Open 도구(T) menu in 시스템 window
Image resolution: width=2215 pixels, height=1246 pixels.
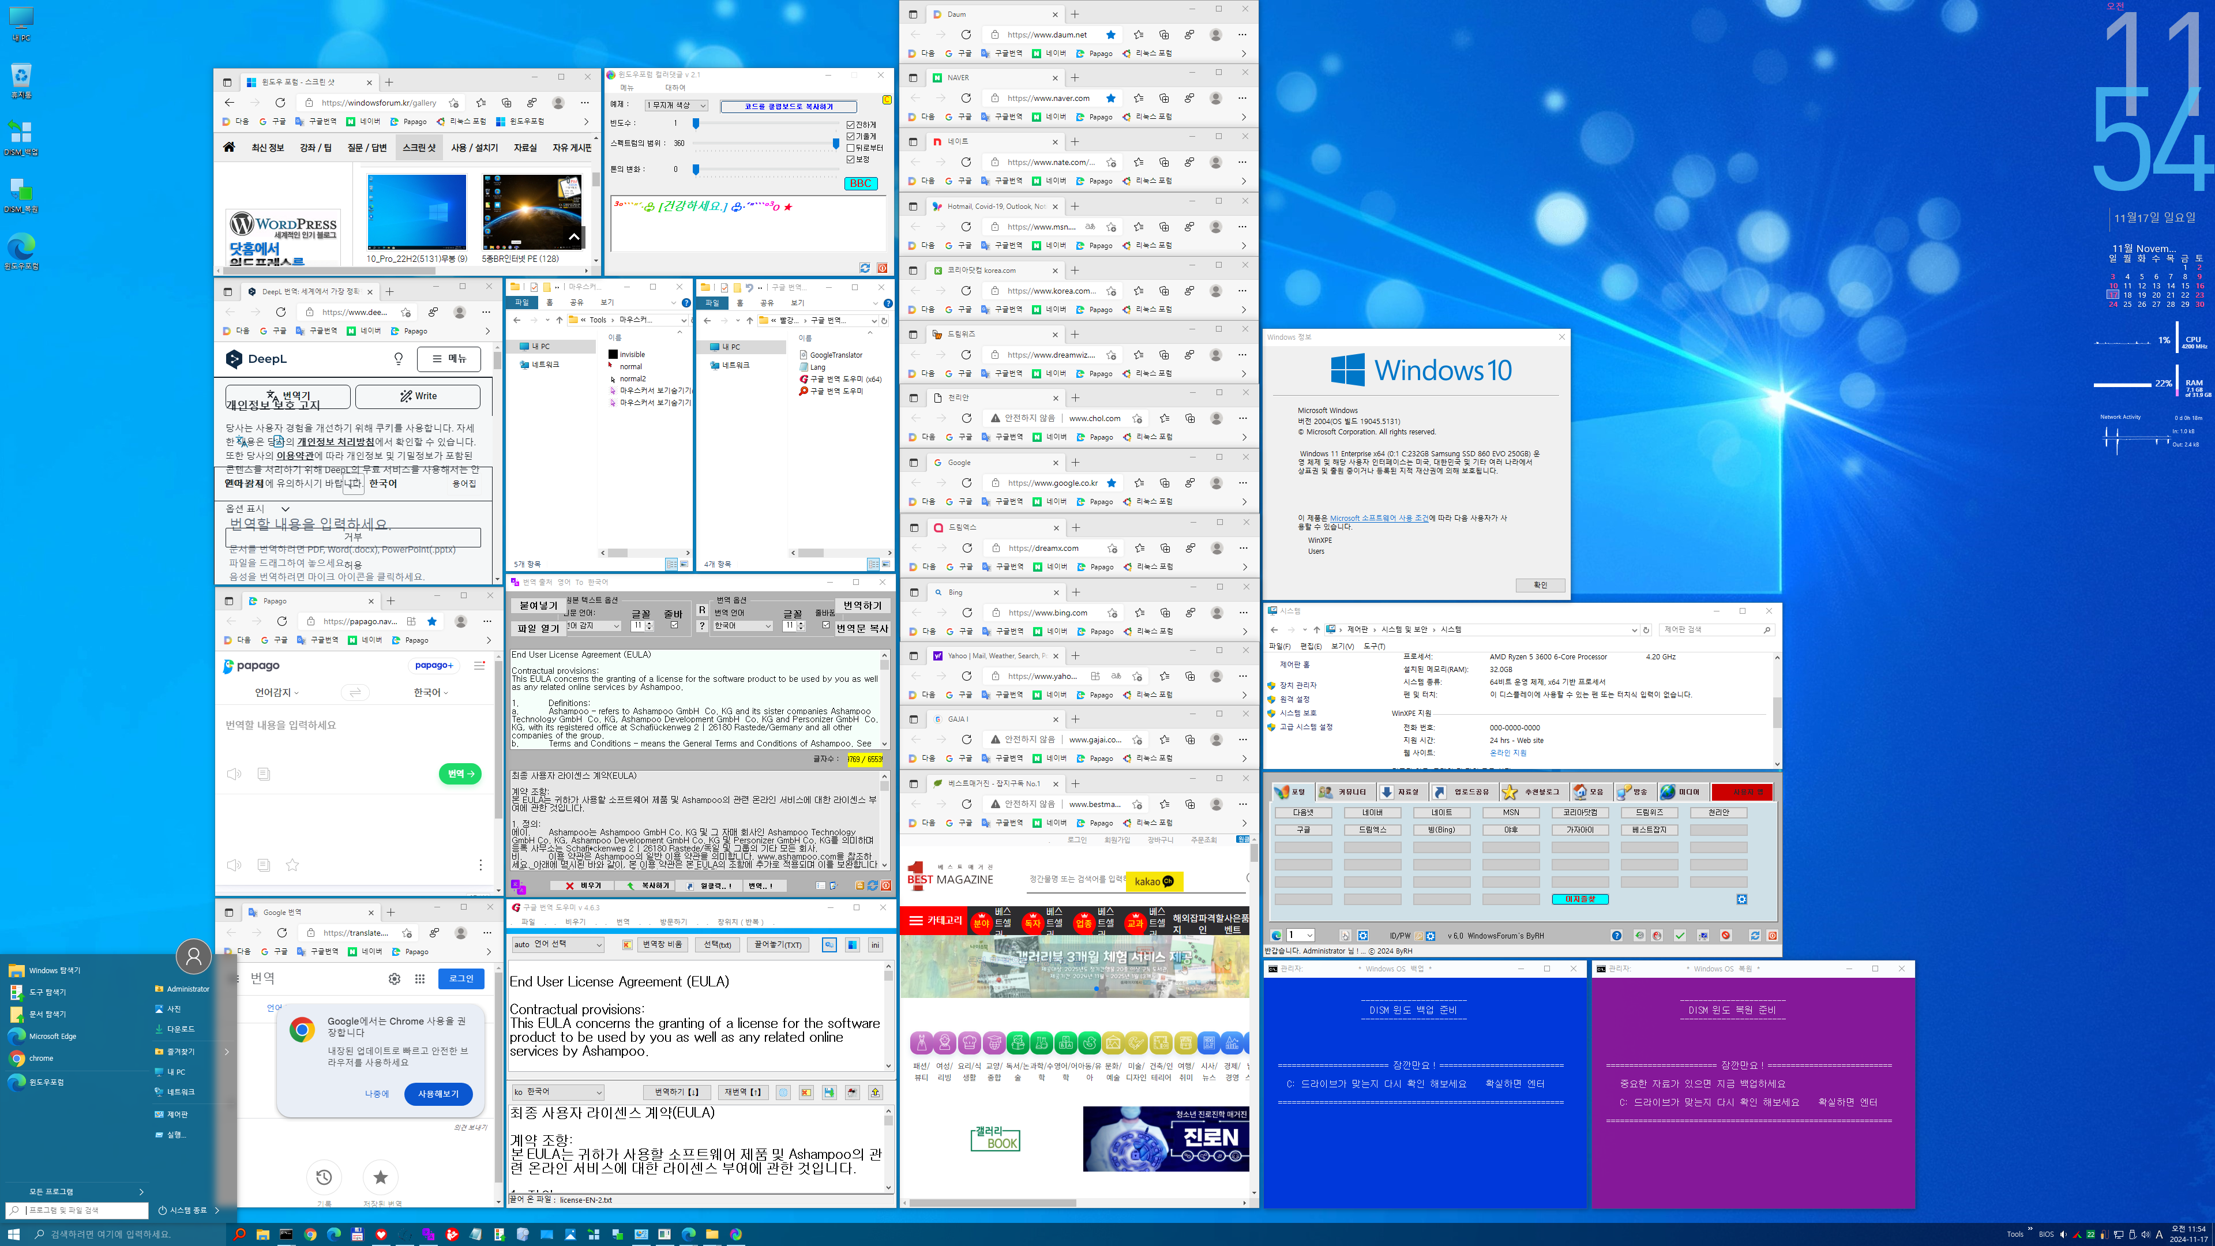1374,646
